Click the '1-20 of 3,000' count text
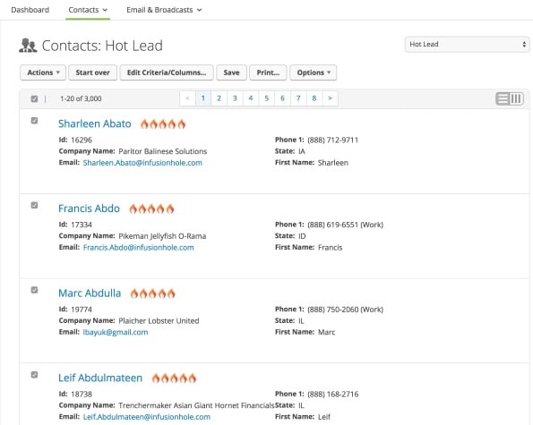 pyautogui.click(x=81, y=98)
